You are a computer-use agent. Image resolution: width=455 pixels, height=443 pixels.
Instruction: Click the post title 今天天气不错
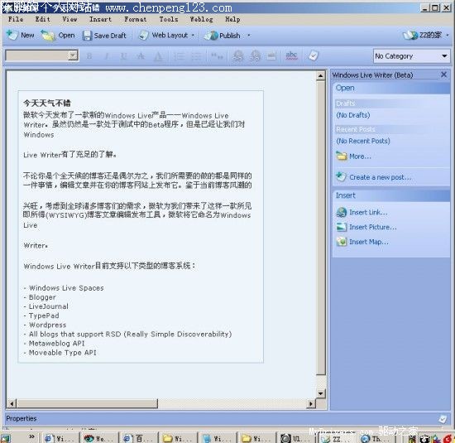[47, 103]
